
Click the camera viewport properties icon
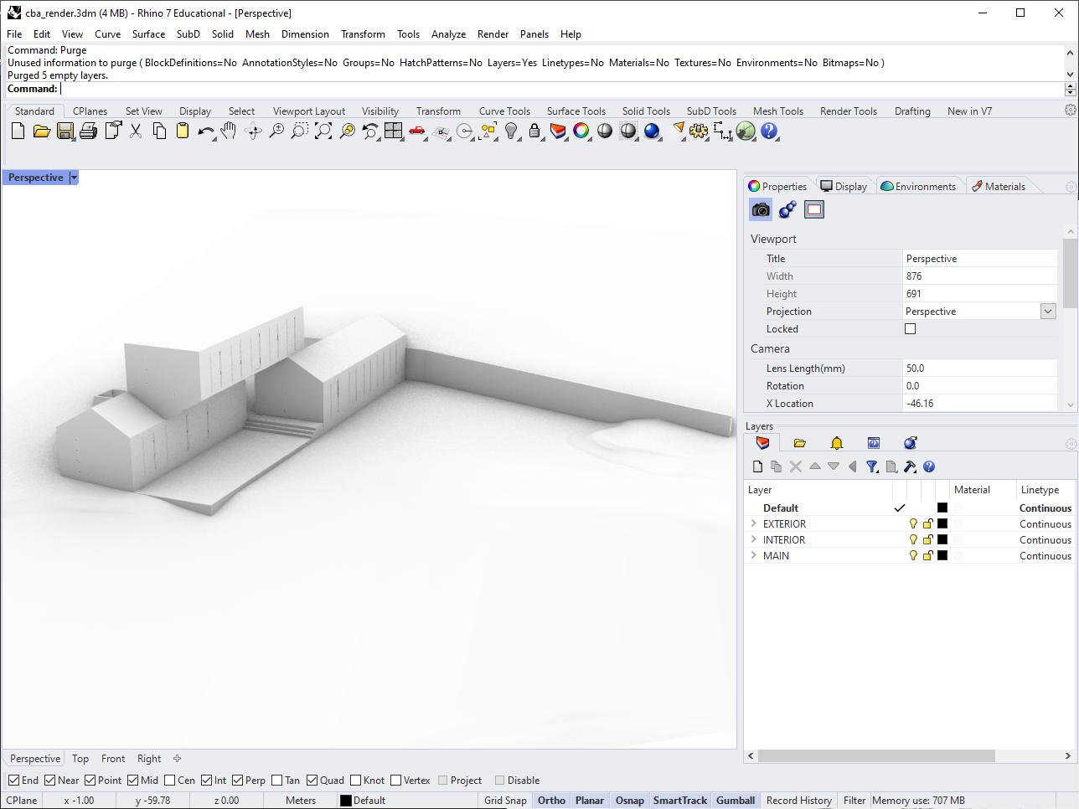(x=761, y=209)
